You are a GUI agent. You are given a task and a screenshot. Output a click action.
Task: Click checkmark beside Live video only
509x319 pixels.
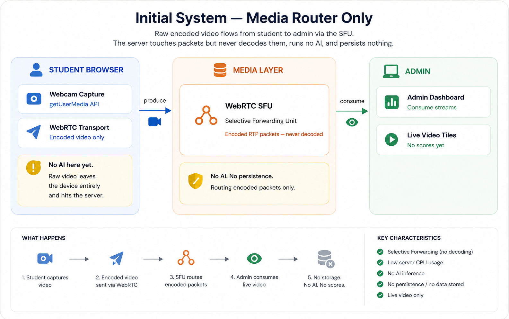[x=380, y=295]
